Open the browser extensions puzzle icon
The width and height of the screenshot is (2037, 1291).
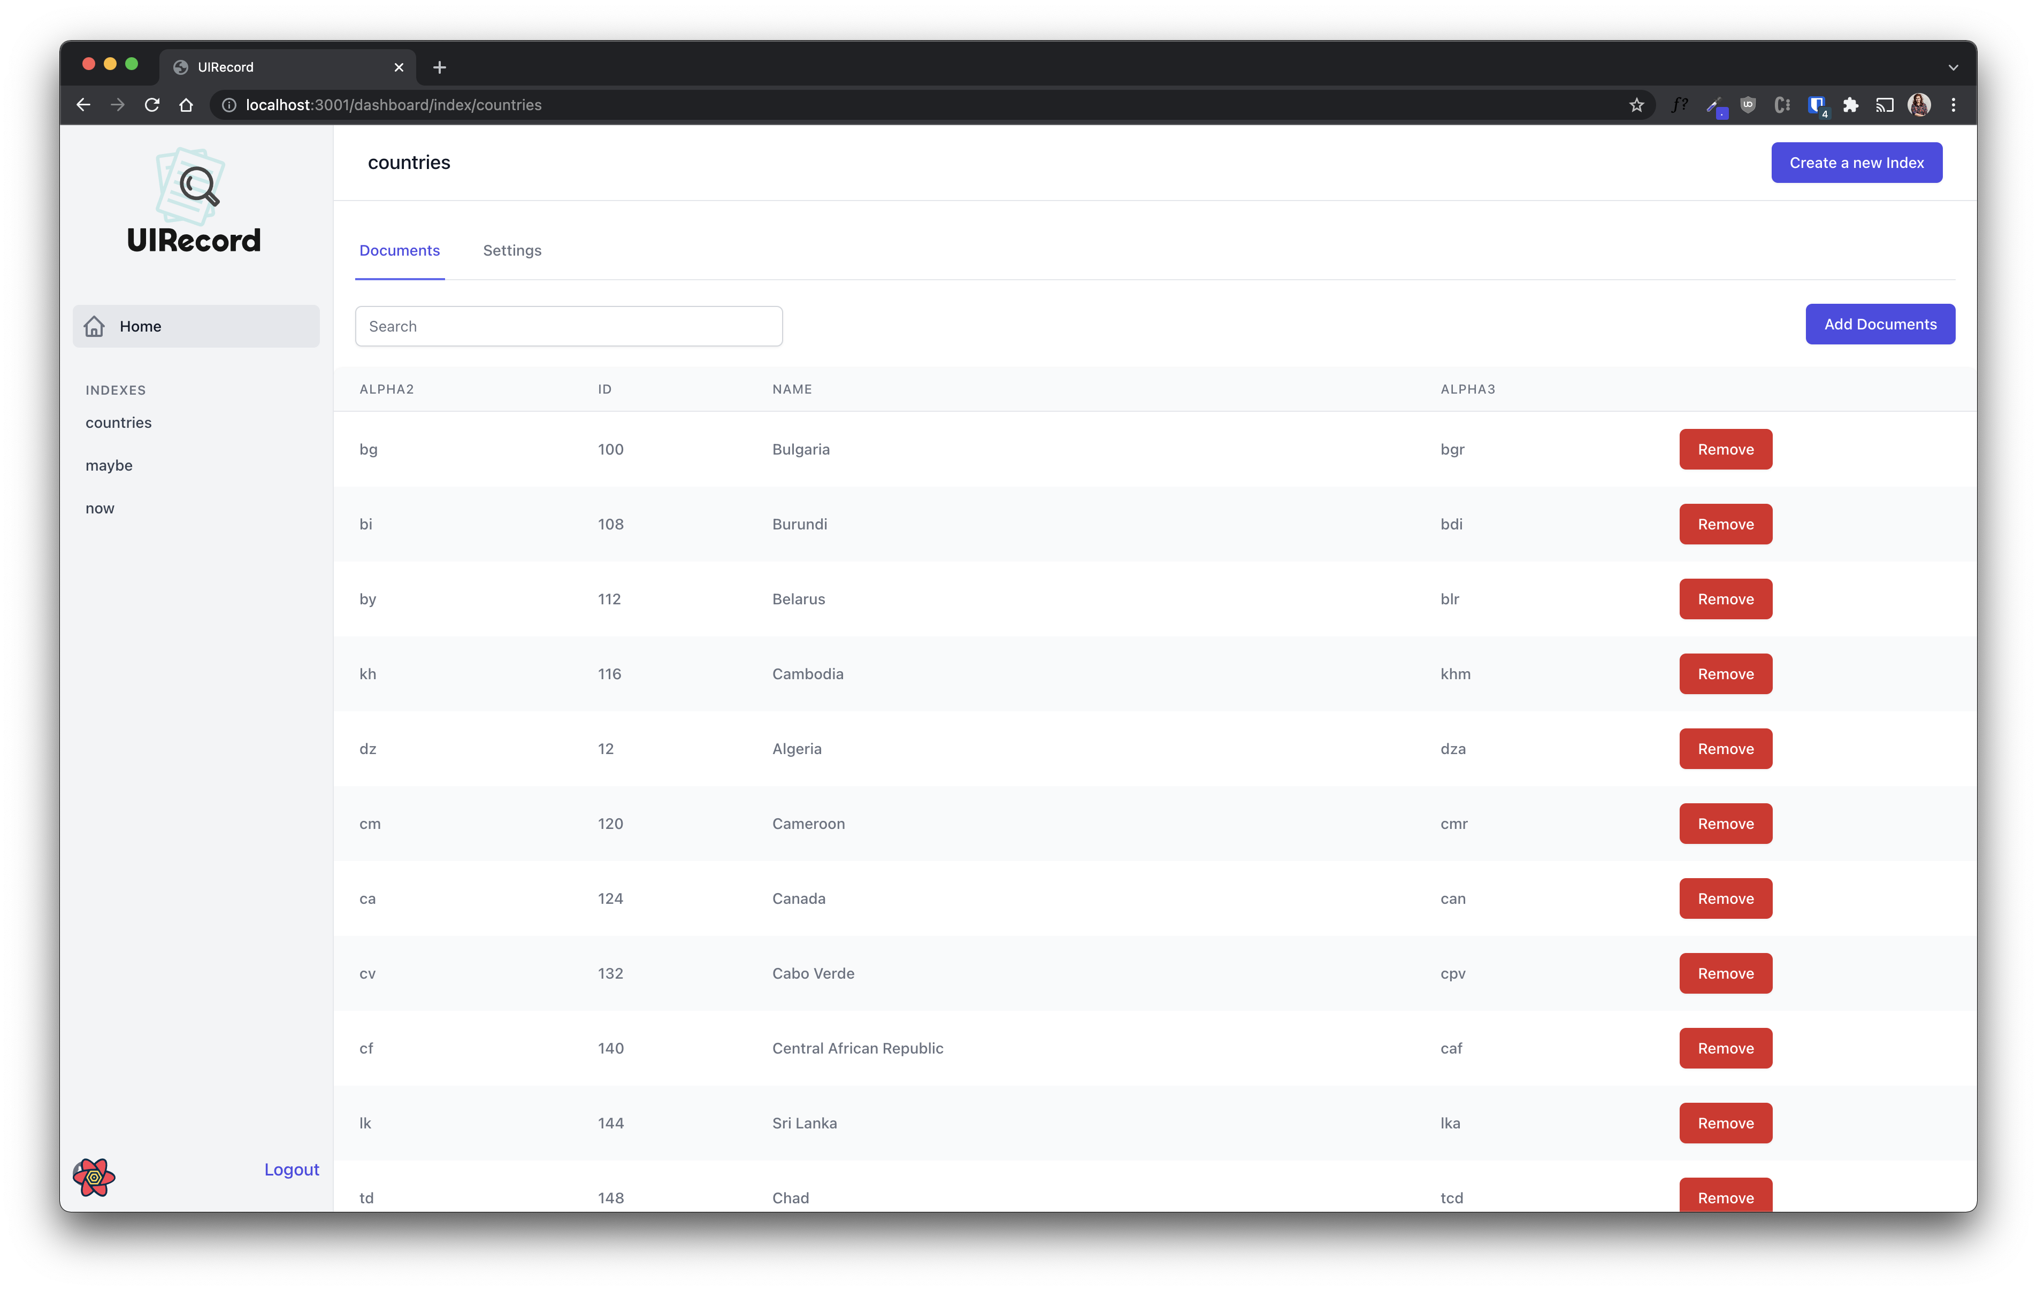(1851, 105)
